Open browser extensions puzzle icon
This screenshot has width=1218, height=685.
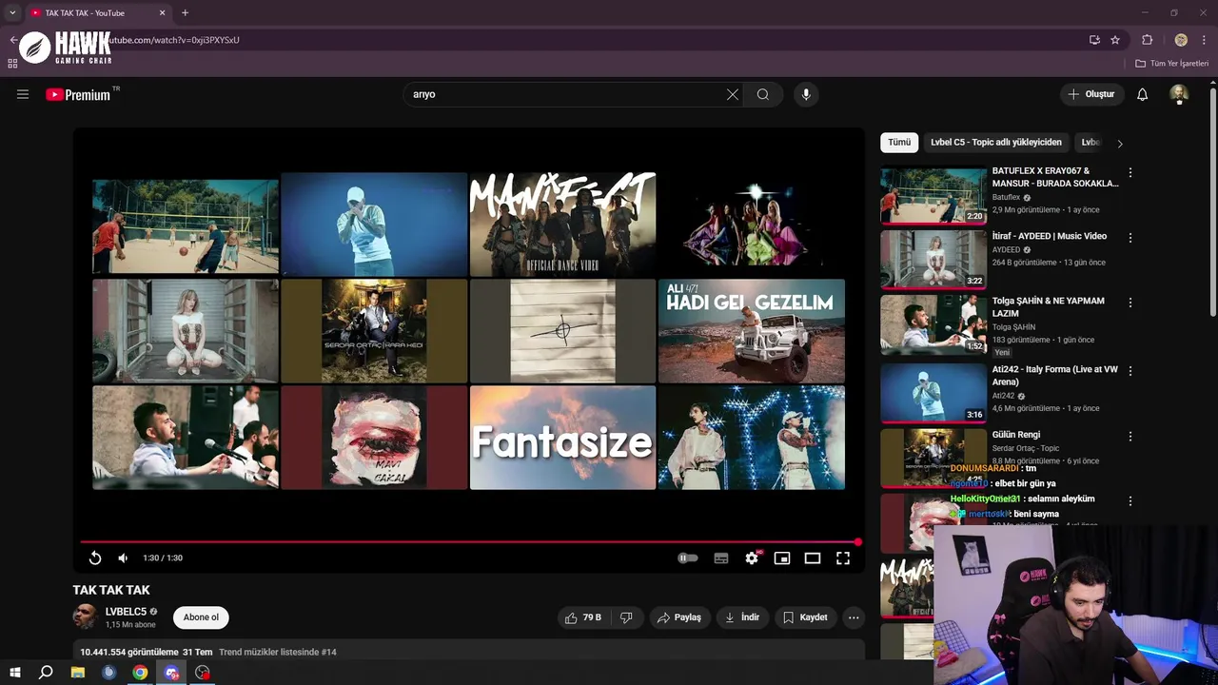[x=1147, y=40]
